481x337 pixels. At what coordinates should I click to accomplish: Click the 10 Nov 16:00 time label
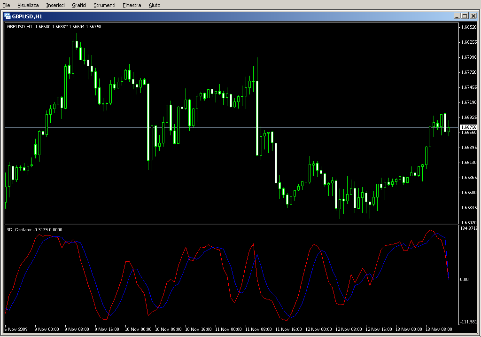pyautogui.click(x=198, y=329)
